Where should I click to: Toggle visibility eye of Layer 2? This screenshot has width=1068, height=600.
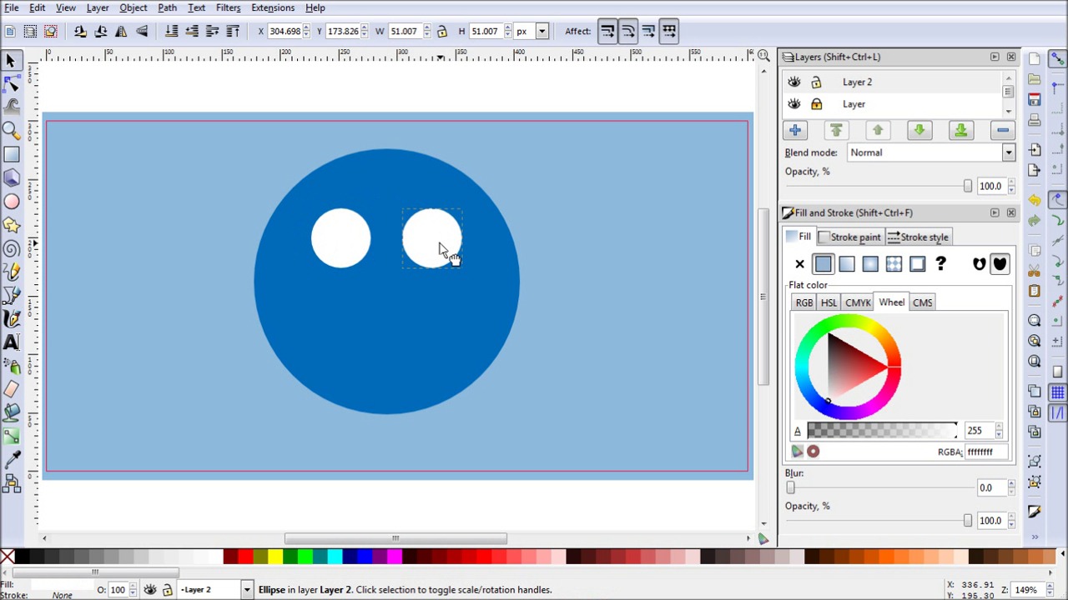tap(793, 82)
